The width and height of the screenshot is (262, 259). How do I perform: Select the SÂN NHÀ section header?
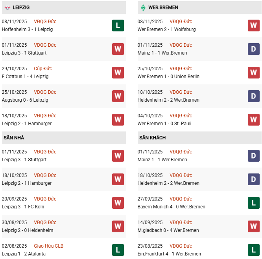tap(14, 138)
